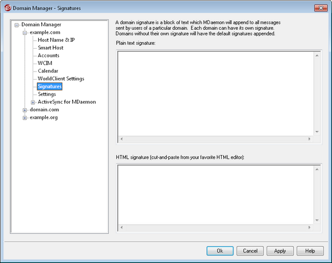Open the WCIM settings page
The image size is (332, 263).
[x=45, y=63]
